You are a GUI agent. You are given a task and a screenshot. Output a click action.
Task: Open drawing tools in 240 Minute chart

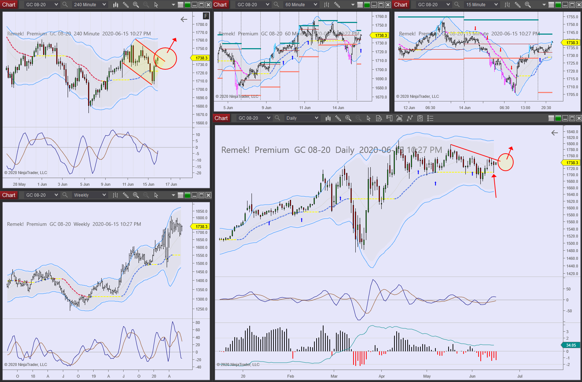point(126,5)
